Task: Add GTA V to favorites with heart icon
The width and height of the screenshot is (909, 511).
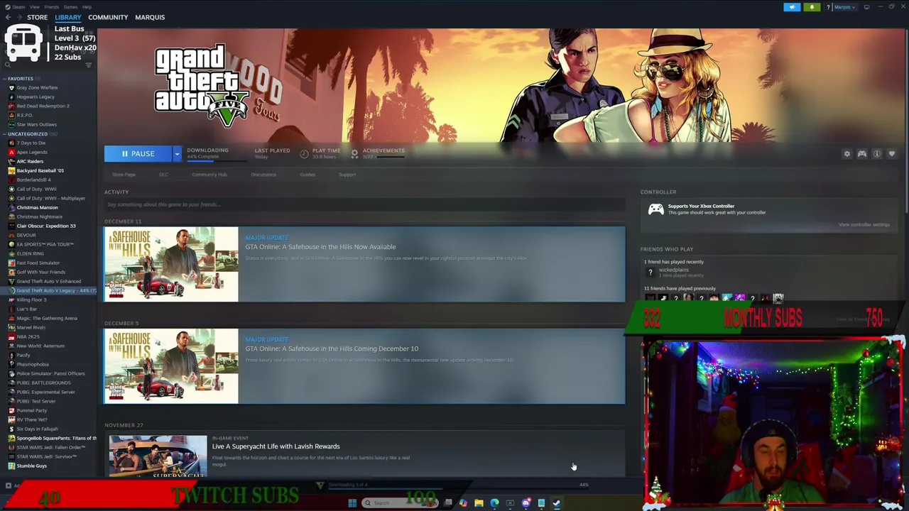Action: coord(892,154)
